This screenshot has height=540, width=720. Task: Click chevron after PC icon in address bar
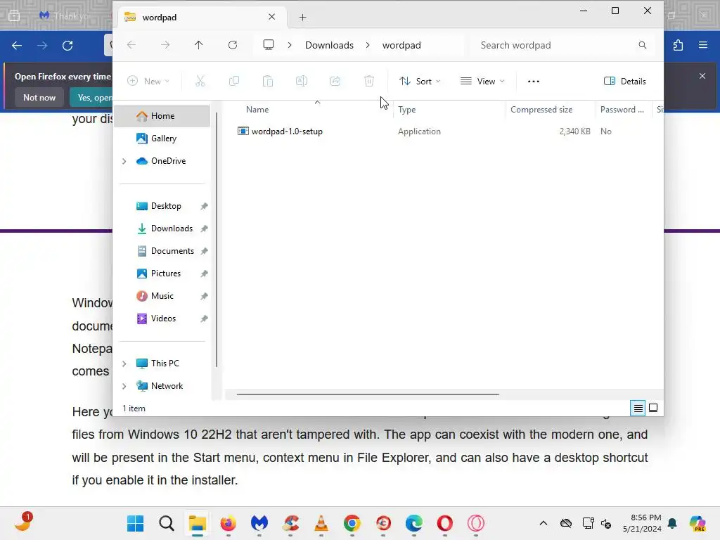pyautogui.click(x=290, y=45)
